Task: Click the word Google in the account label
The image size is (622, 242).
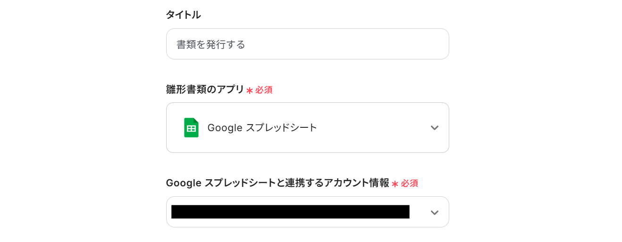Action: point(183,183)
